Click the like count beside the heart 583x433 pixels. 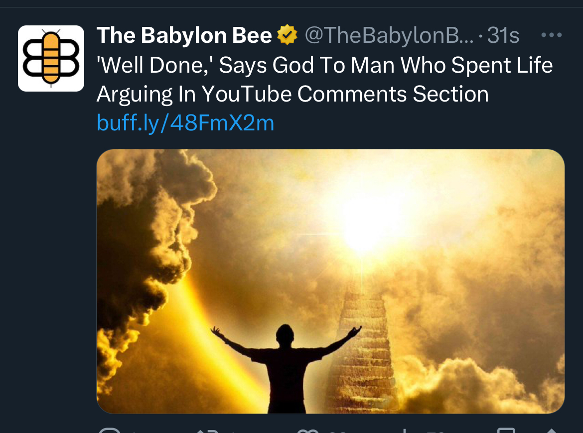click(336, 432)
